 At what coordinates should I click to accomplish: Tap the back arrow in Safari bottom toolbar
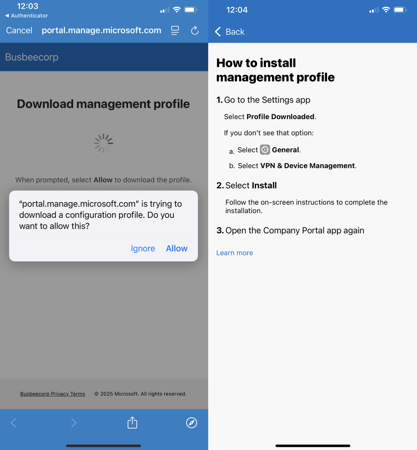14,423
